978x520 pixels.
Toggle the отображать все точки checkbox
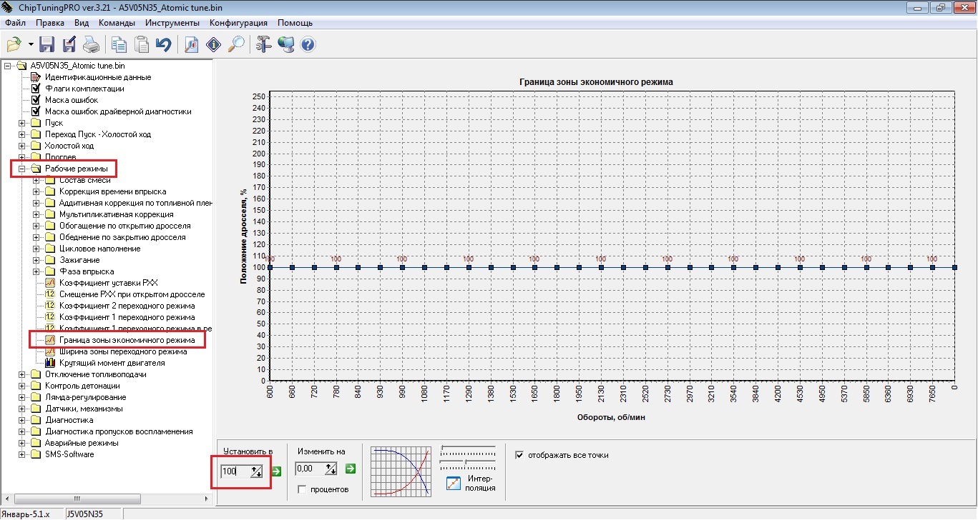click(519, 454)
